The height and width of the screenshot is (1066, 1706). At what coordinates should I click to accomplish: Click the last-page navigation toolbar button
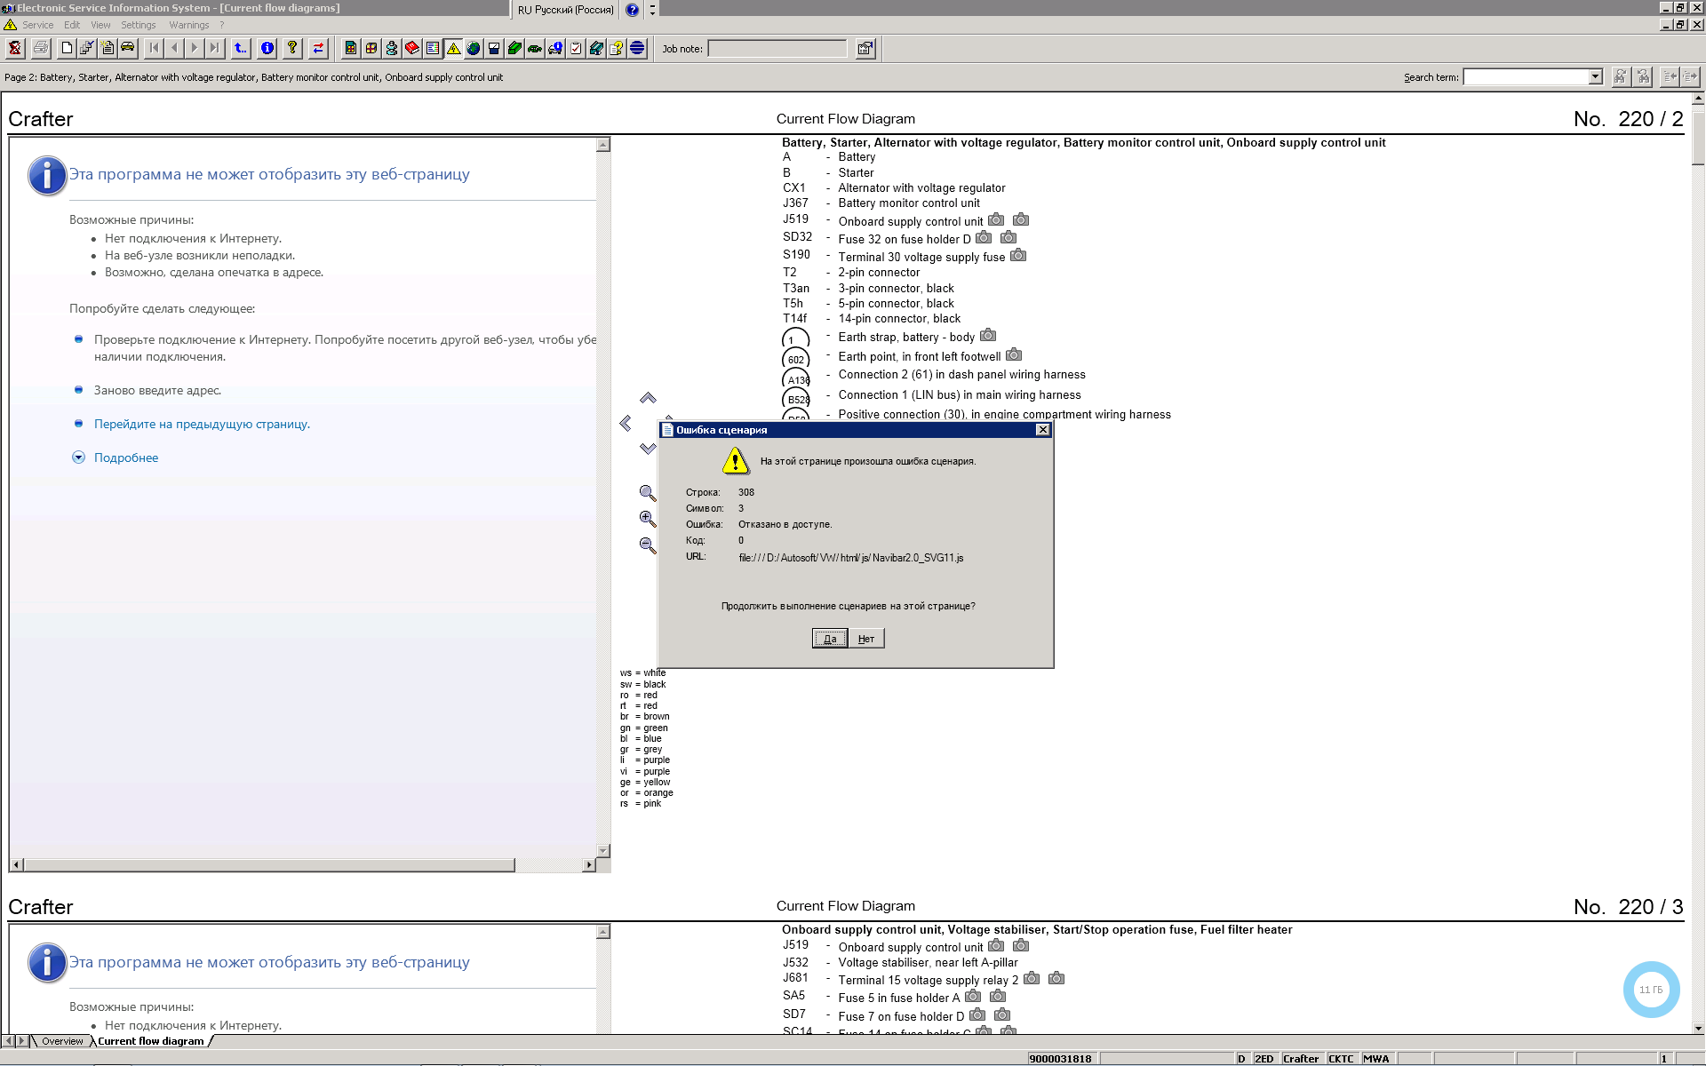pyautogui.click(x=214, y=48)
